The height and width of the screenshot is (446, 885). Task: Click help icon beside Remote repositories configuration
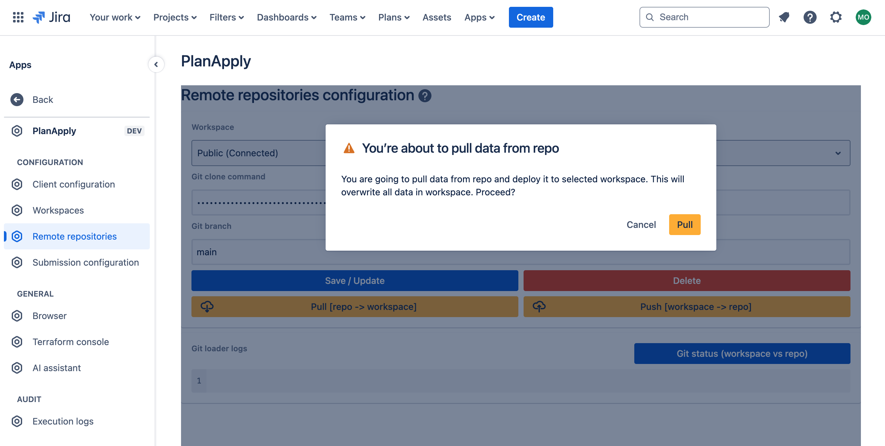coord(425,95)
